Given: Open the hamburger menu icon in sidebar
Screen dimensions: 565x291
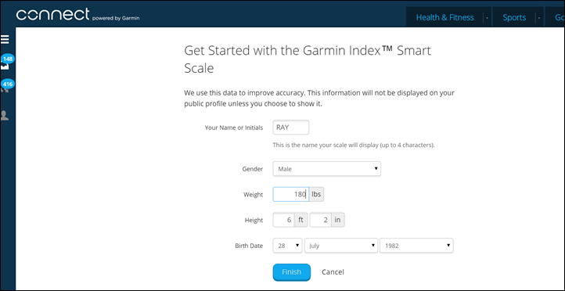Looking at the screenshot, I should 5,39.
